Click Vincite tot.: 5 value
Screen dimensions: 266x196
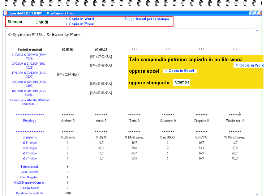(235, 121)
